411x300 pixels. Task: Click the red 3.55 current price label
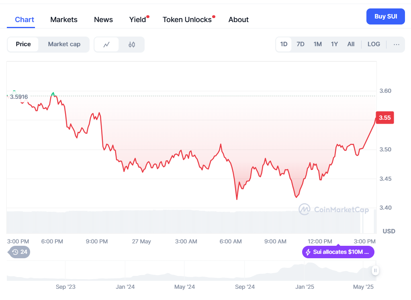(x=385, y=118)
